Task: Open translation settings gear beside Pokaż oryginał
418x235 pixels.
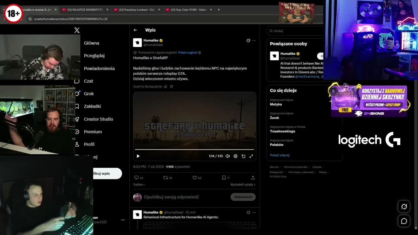Action: coord(200,53)
